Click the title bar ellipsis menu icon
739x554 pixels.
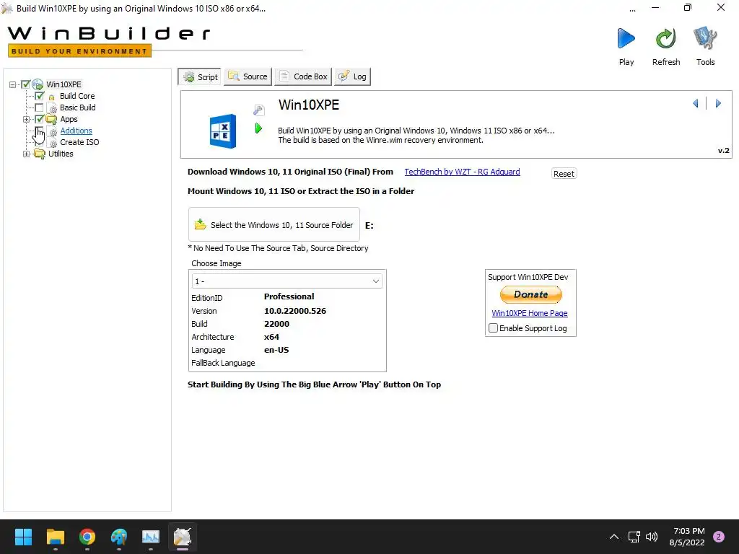(632, 9)
